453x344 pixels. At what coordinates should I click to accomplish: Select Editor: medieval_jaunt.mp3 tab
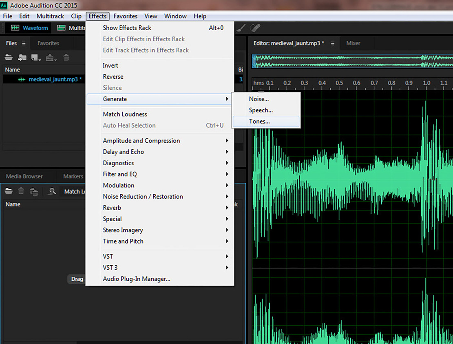pyautogui.click(x=289, y=43)
